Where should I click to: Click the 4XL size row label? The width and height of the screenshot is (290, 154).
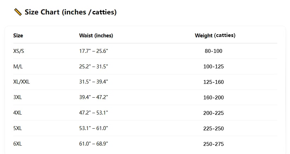[x=18, y=113]
